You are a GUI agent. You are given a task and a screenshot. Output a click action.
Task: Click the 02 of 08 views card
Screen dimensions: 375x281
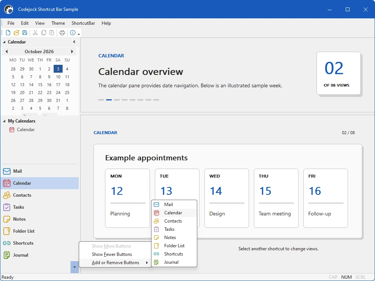click(x=338, y=73)
